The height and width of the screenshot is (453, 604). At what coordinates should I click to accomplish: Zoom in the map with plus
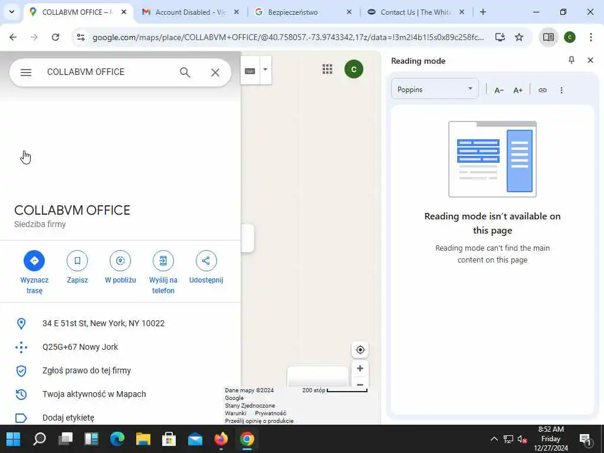click(x=360, y=369)
